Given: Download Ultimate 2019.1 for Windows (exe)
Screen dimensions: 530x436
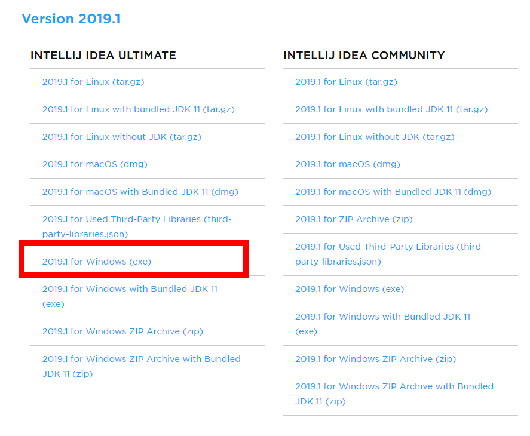Looking at the screenshot, I should pyautogui.click(x=96, y=262).
